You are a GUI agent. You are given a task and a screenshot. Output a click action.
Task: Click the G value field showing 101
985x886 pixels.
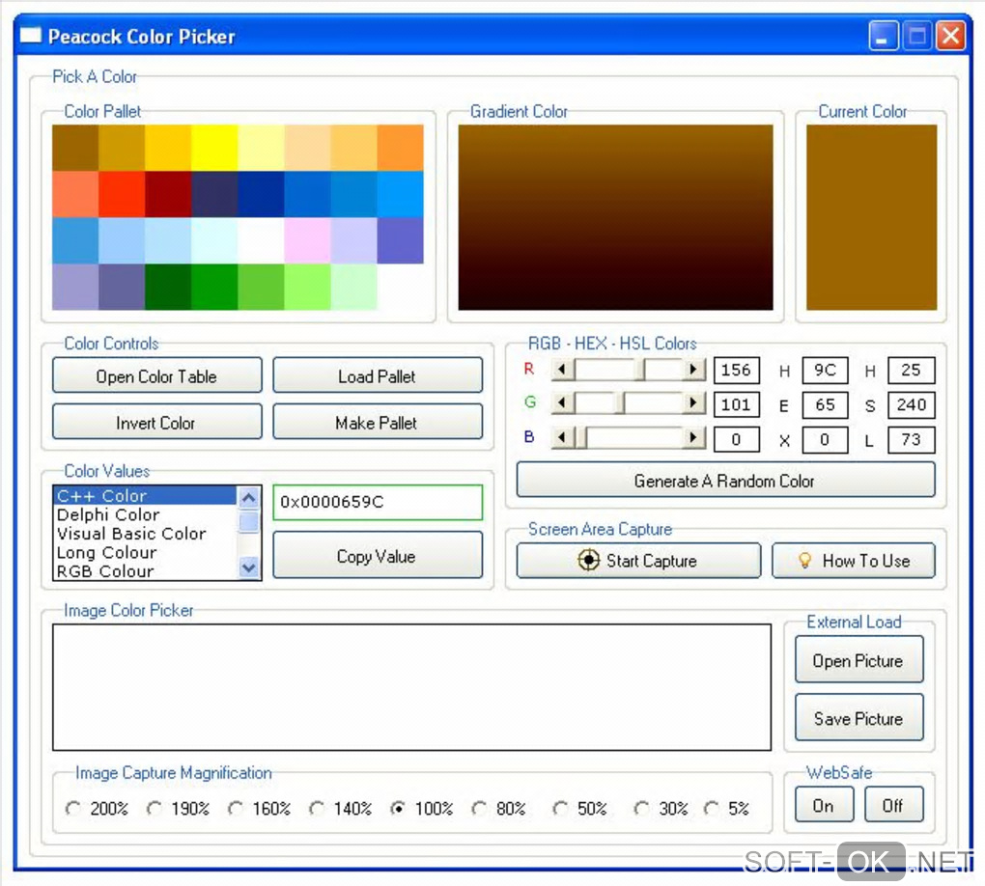pyautogui.click(x=737, y=404)
